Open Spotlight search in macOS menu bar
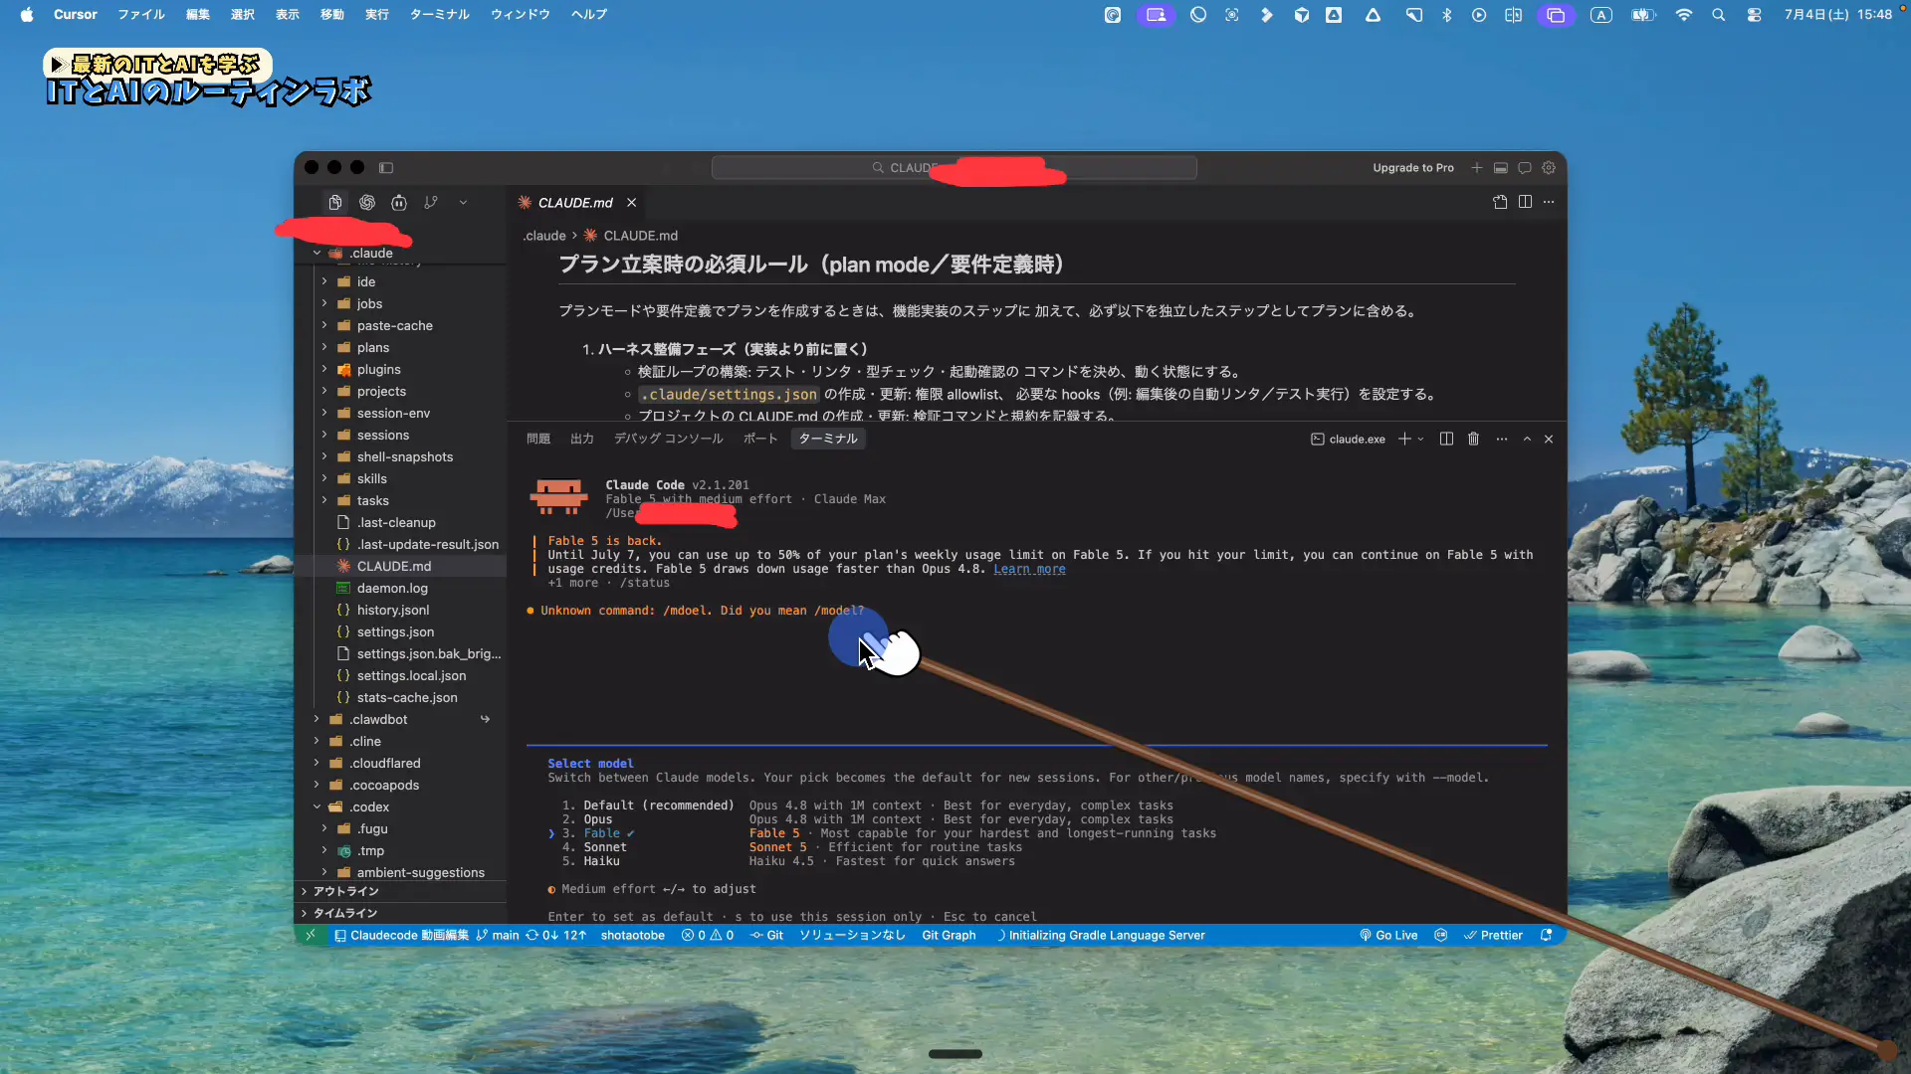Viewport: 1911px width, 1074px height. coord(1718,15)
